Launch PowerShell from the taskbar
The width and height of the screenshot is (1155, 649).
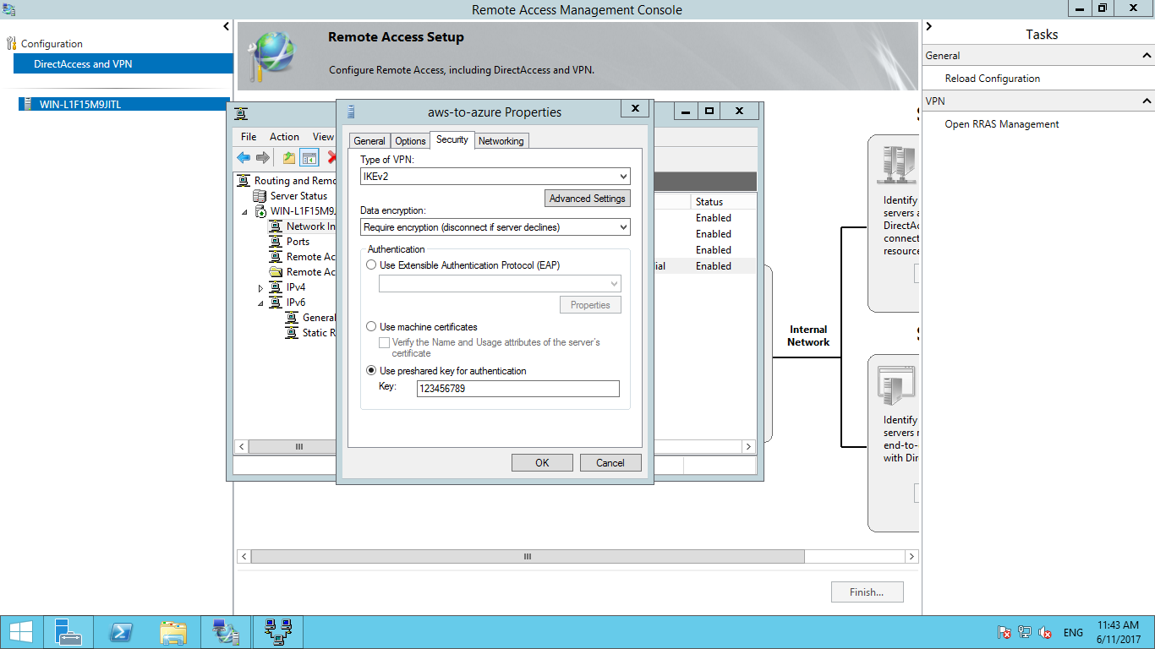[x=121, y=632]
